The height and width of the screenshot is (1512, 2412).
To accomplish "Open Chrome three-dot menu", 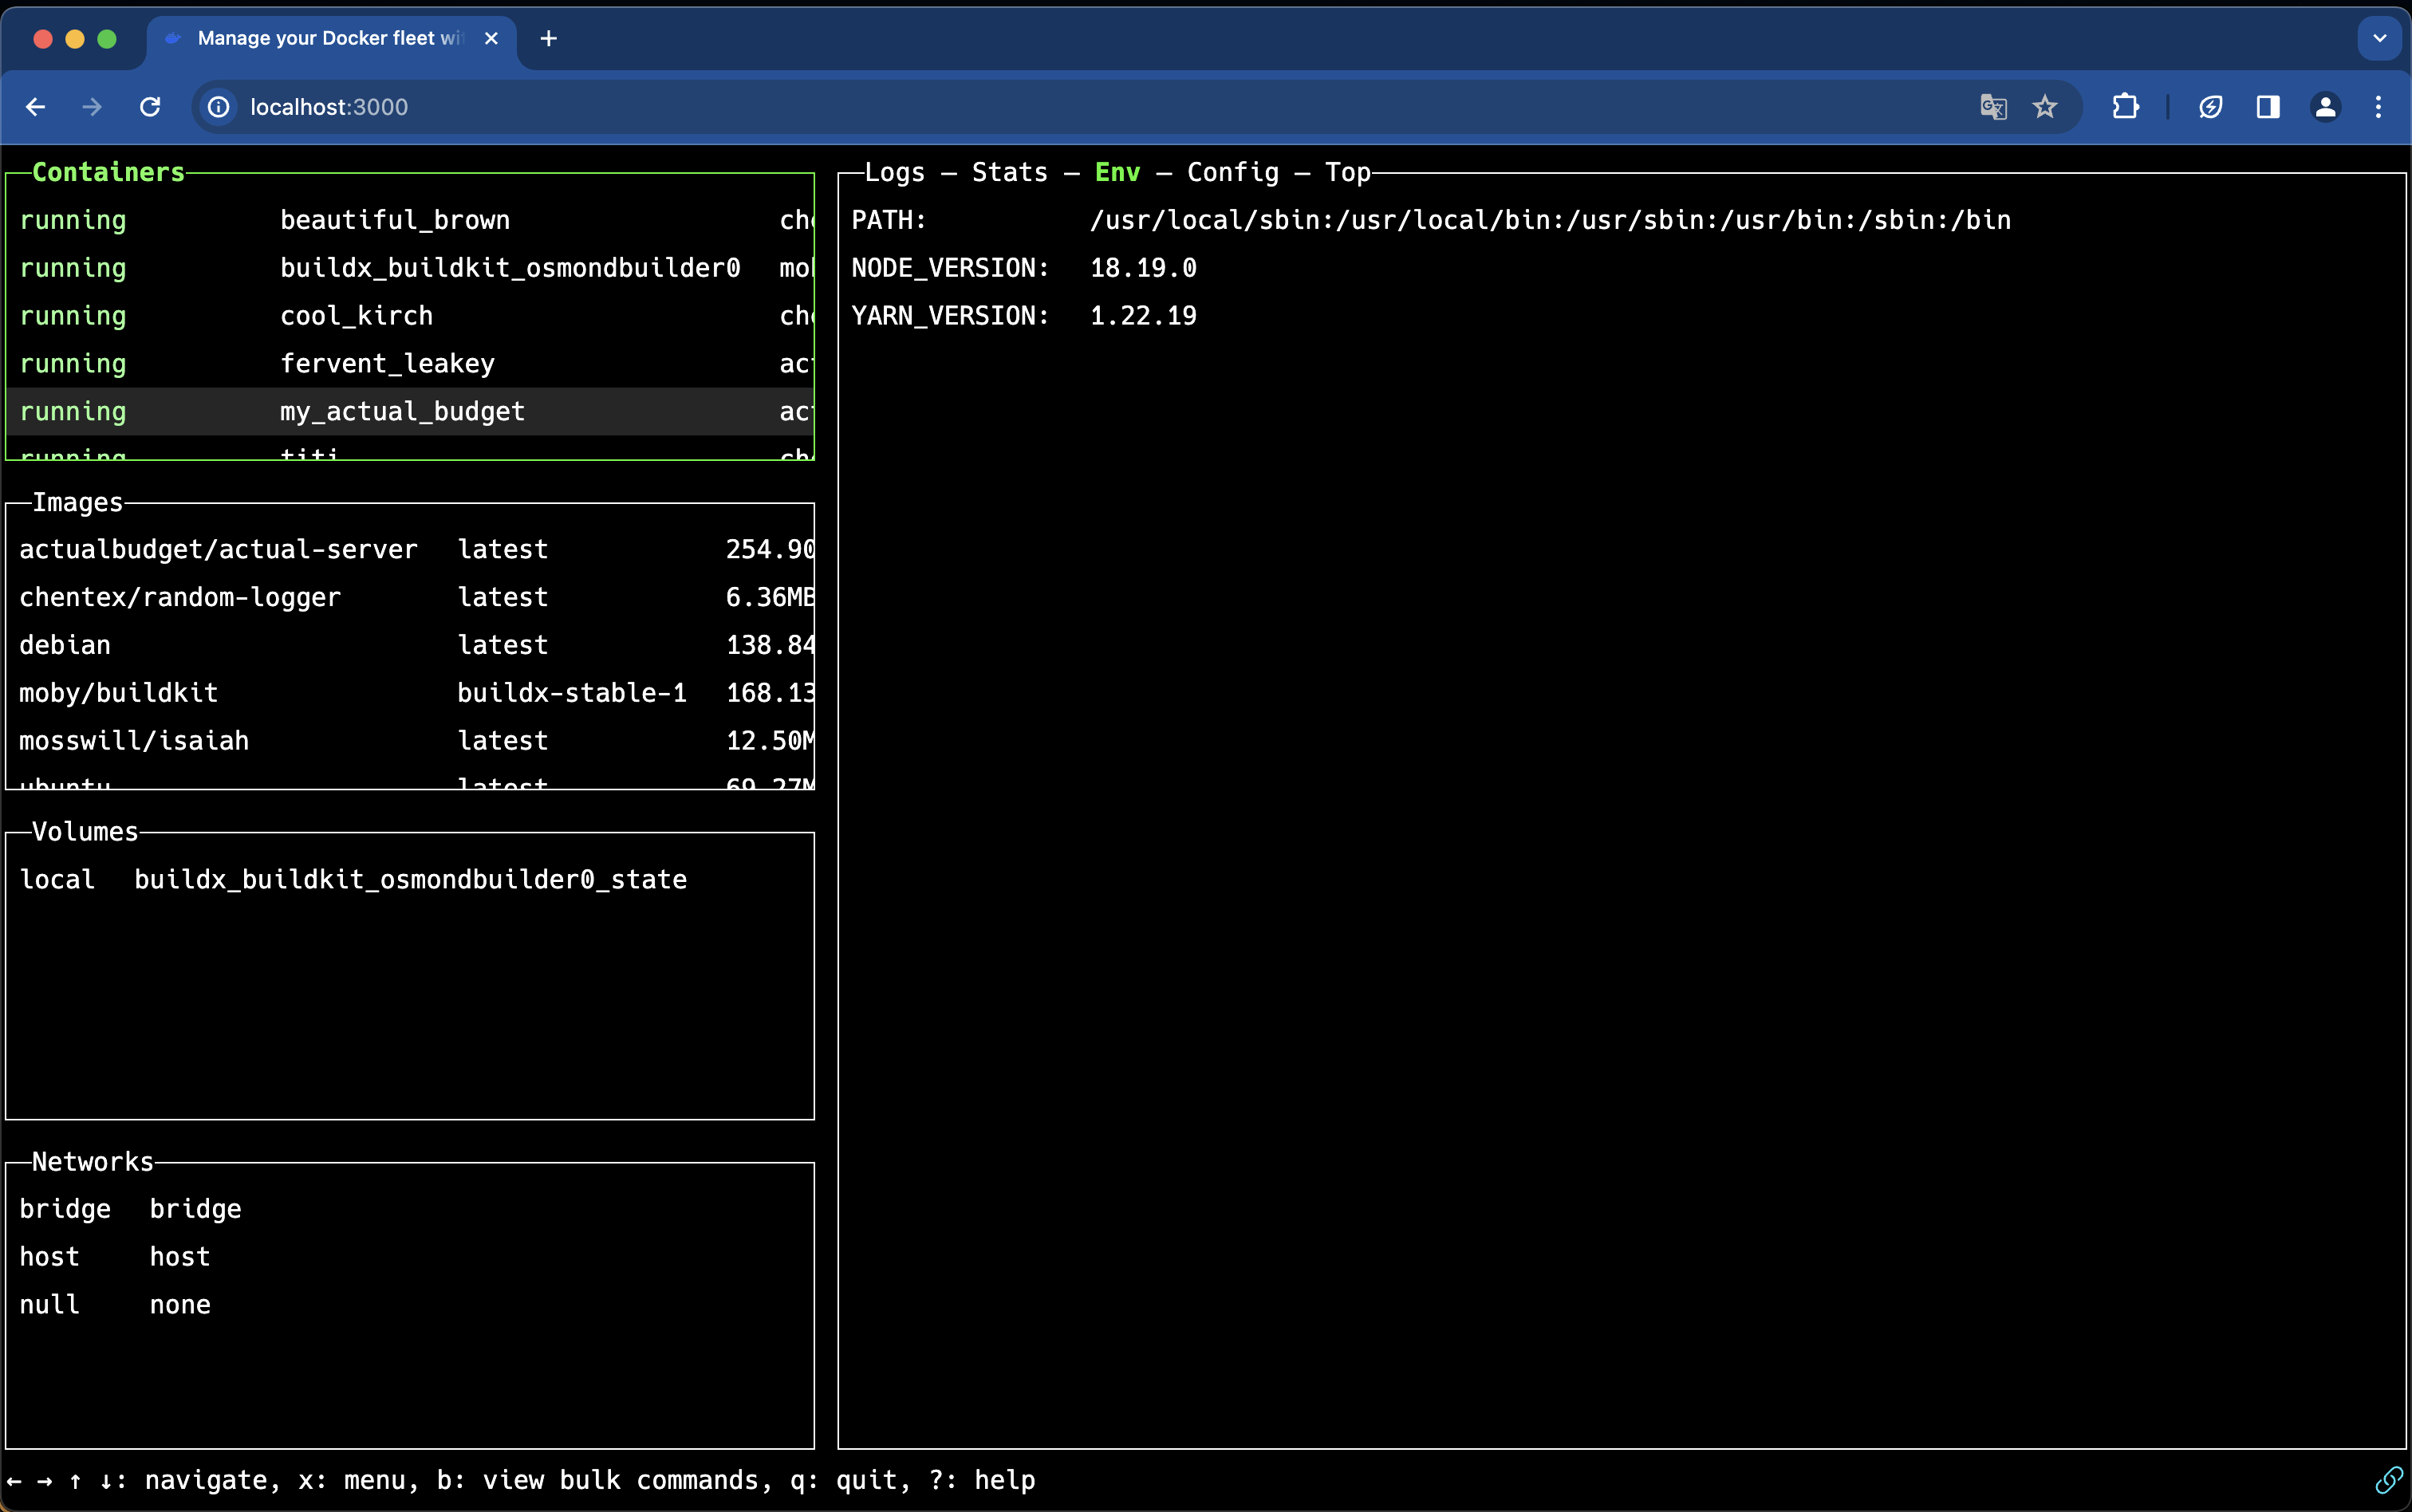I will click(2378, 107).
